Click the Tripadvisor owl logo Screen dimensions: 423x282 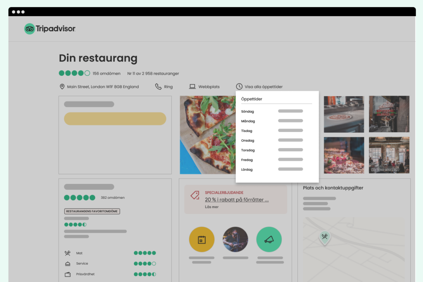coord(29,28)
